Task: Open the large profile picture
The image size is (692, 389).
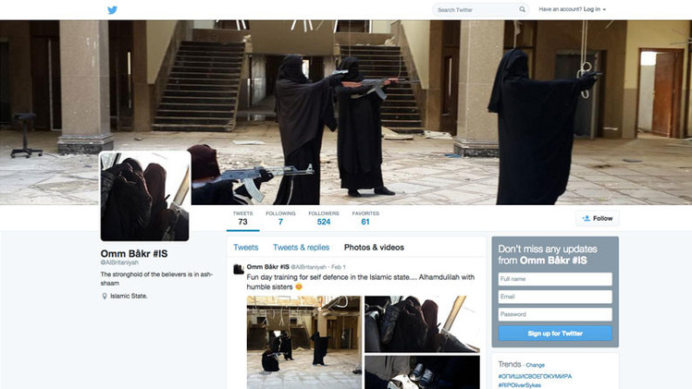Action: tap(144, 196)
